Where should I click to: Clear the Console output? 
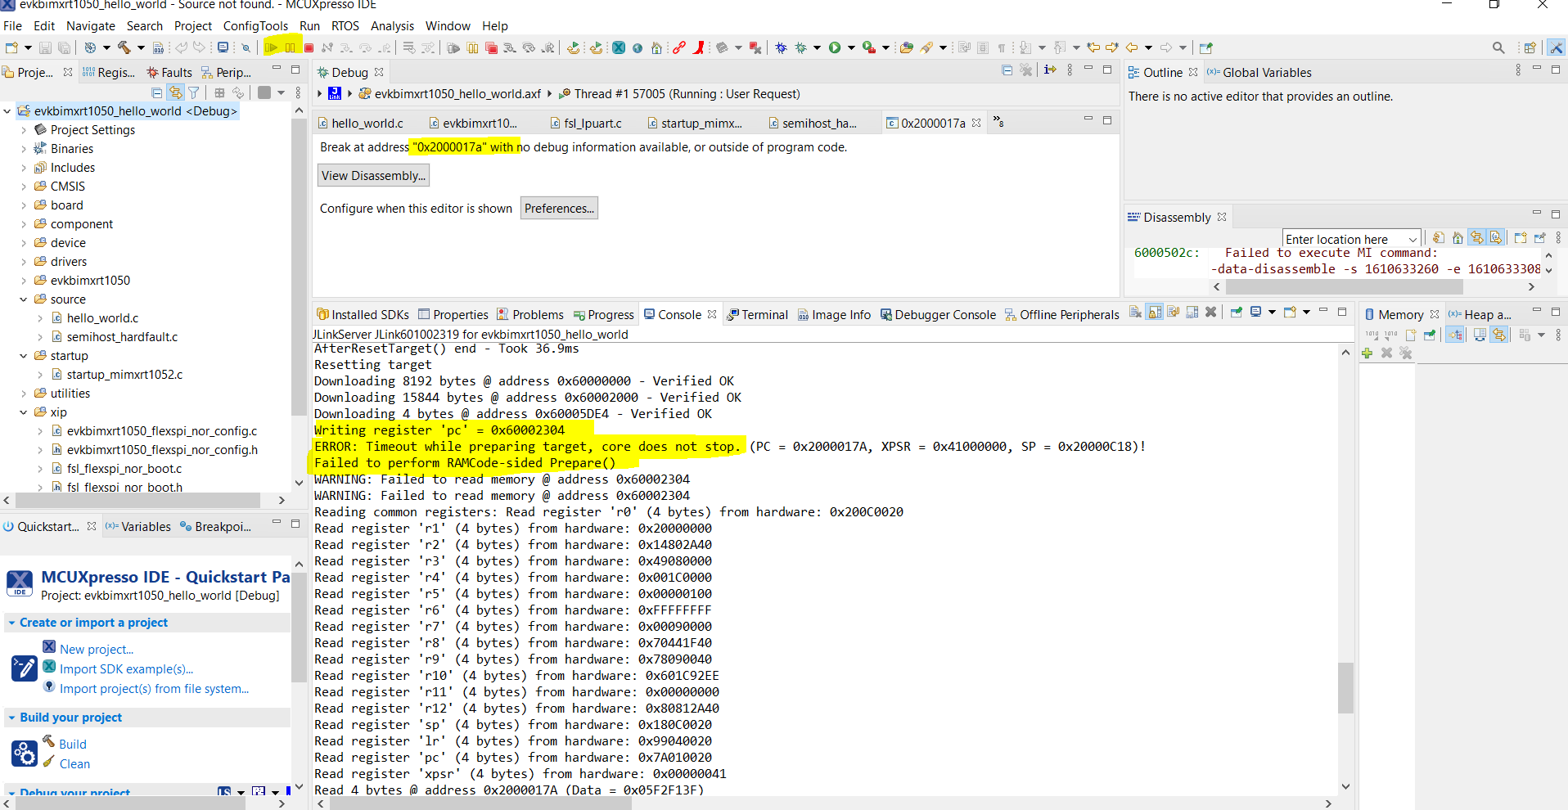pyautogui.click(x=1134, y=312)
